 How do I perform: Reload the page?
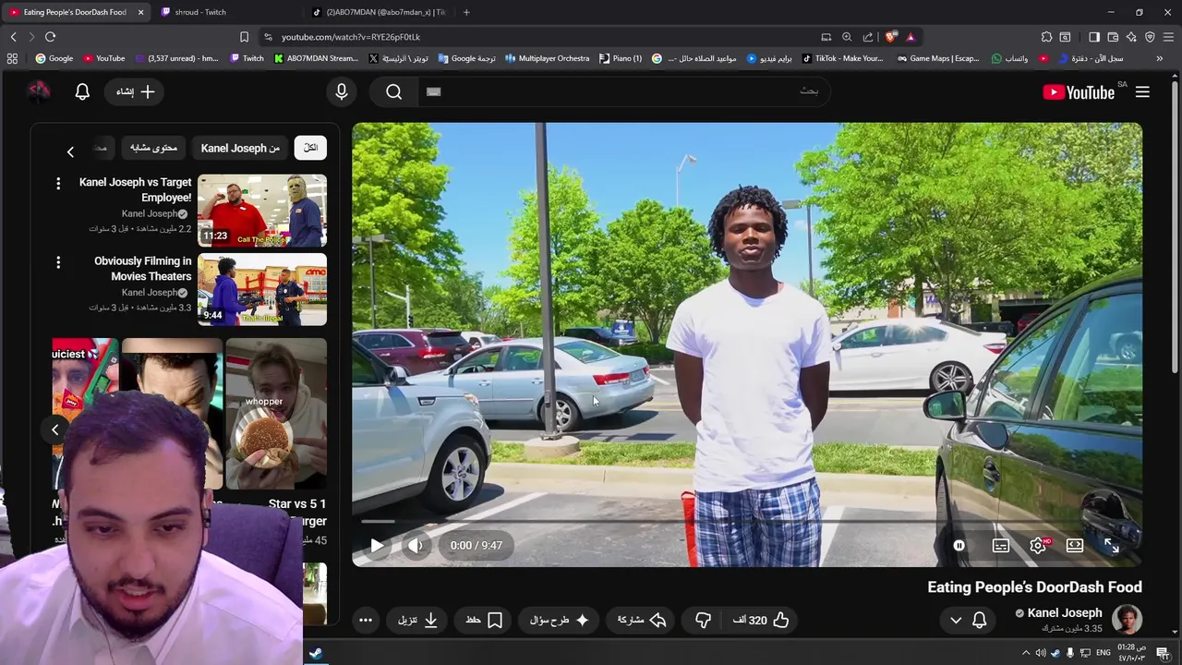click(50, 37)
